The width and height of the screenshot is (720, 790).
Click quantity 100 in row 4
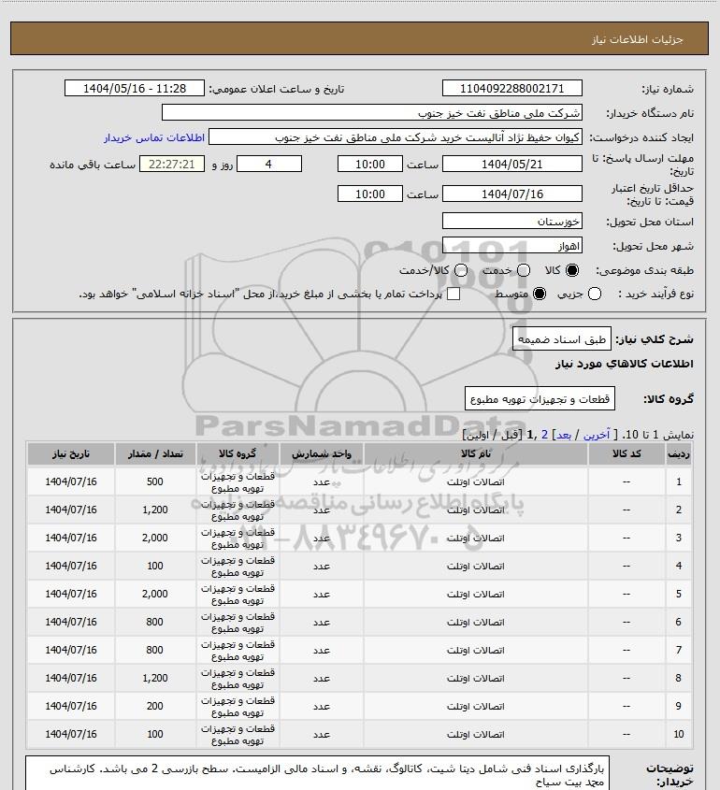point(155,566)
